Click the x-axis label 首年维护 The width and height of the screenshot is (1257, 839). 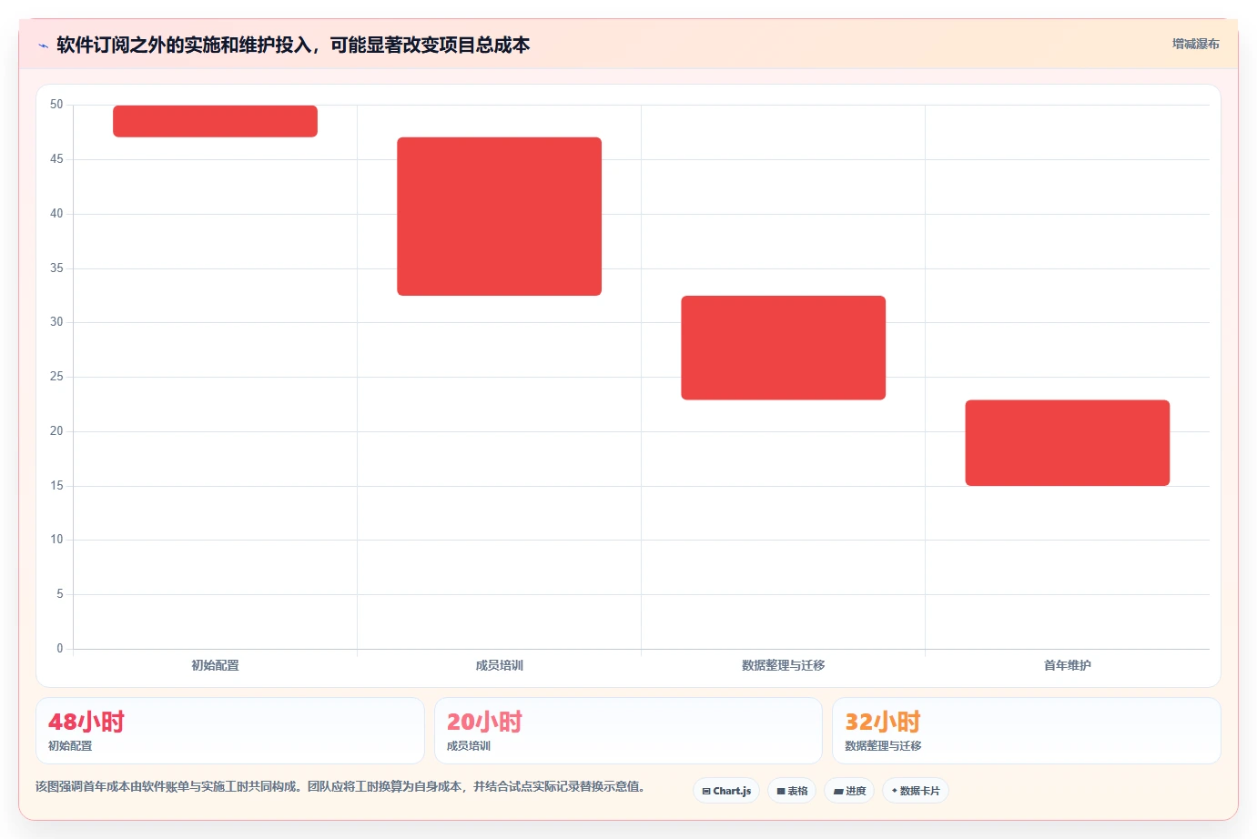coord(1067,665)
